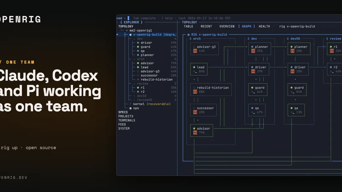Screen dimensions: 342x192
Task: Click the orange agent icon in successor node
Action: [x=195, y=112]
